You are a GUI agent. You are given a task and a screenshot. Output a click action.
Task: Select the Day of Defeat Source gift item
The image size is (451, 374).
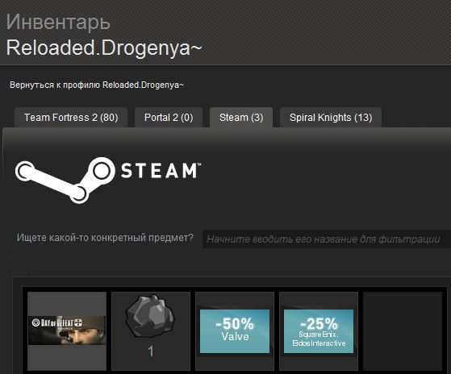pyautogui.click(x=67, y=331)
